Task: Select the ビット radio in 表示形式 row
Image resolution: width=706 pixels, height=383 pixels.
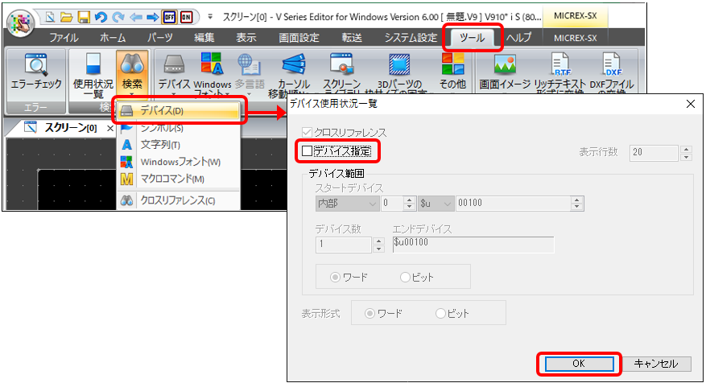Action: [x=440, y=313]
